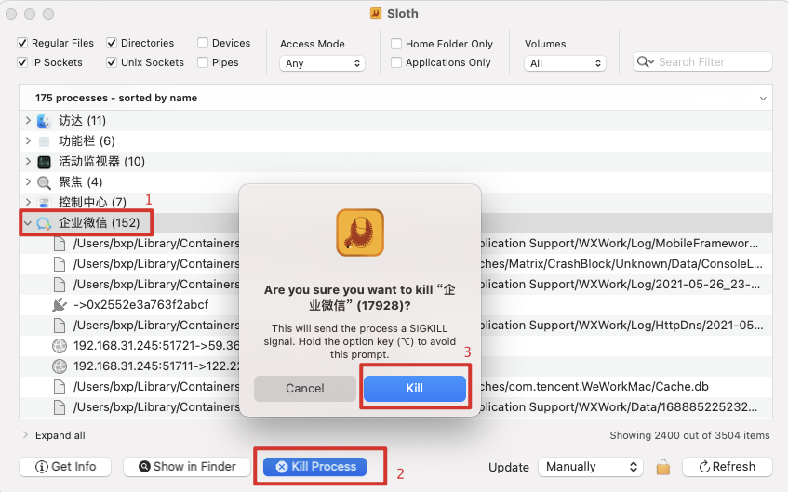Click the file icon of the Matrix/CrashBlock row
This screenshot has width=788, height=492.
point(60,264)
